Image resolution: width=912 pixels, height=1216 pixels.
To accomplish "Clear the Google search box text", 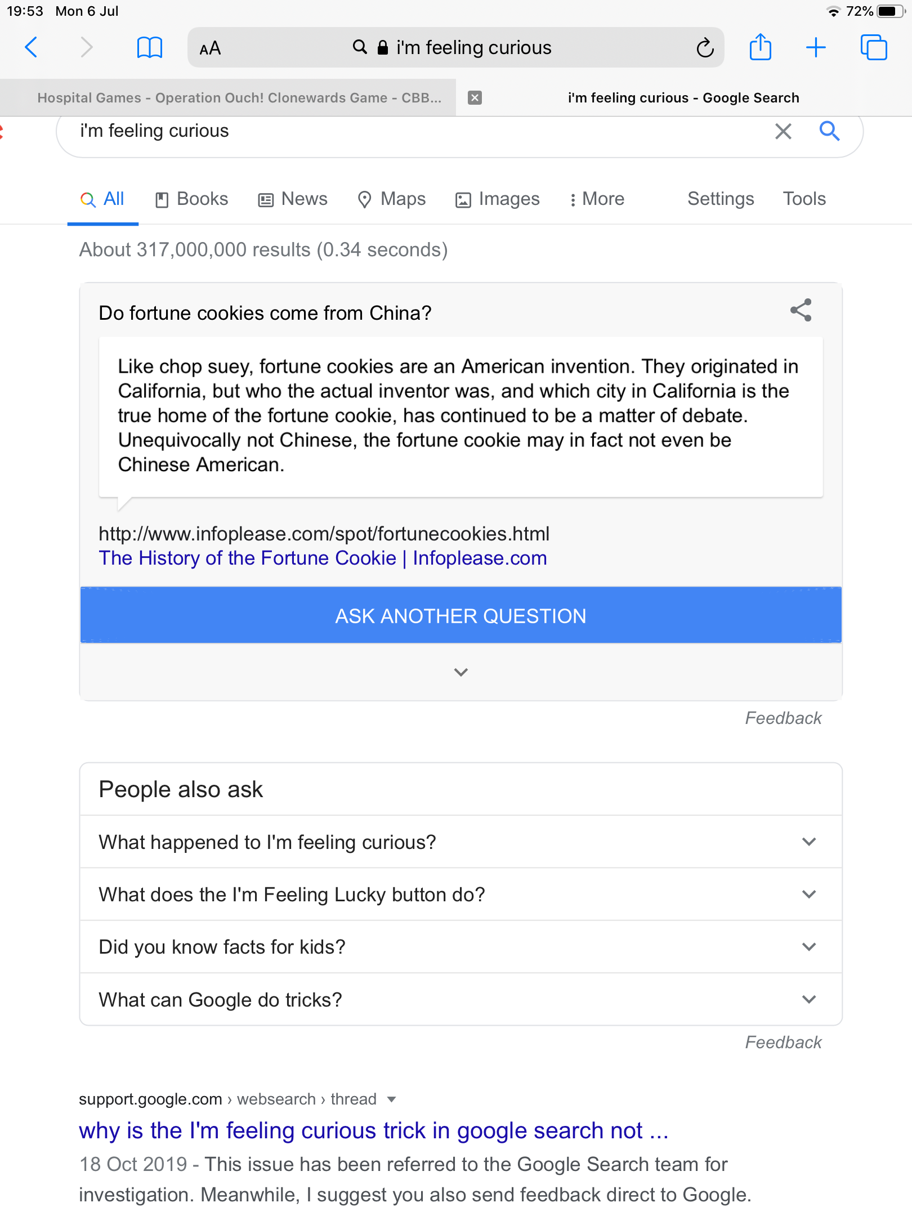I will tap(783, 131).
